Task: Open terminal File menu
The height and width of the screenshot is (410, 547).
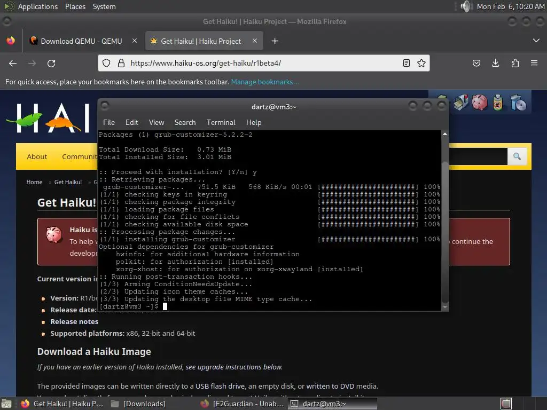Action: [109, 122]
